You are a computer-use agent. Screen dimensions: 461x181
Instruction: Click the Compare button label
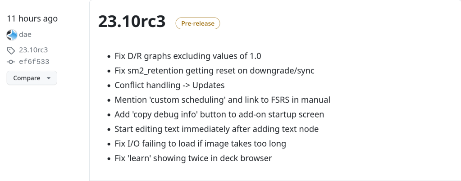(27, 78)
